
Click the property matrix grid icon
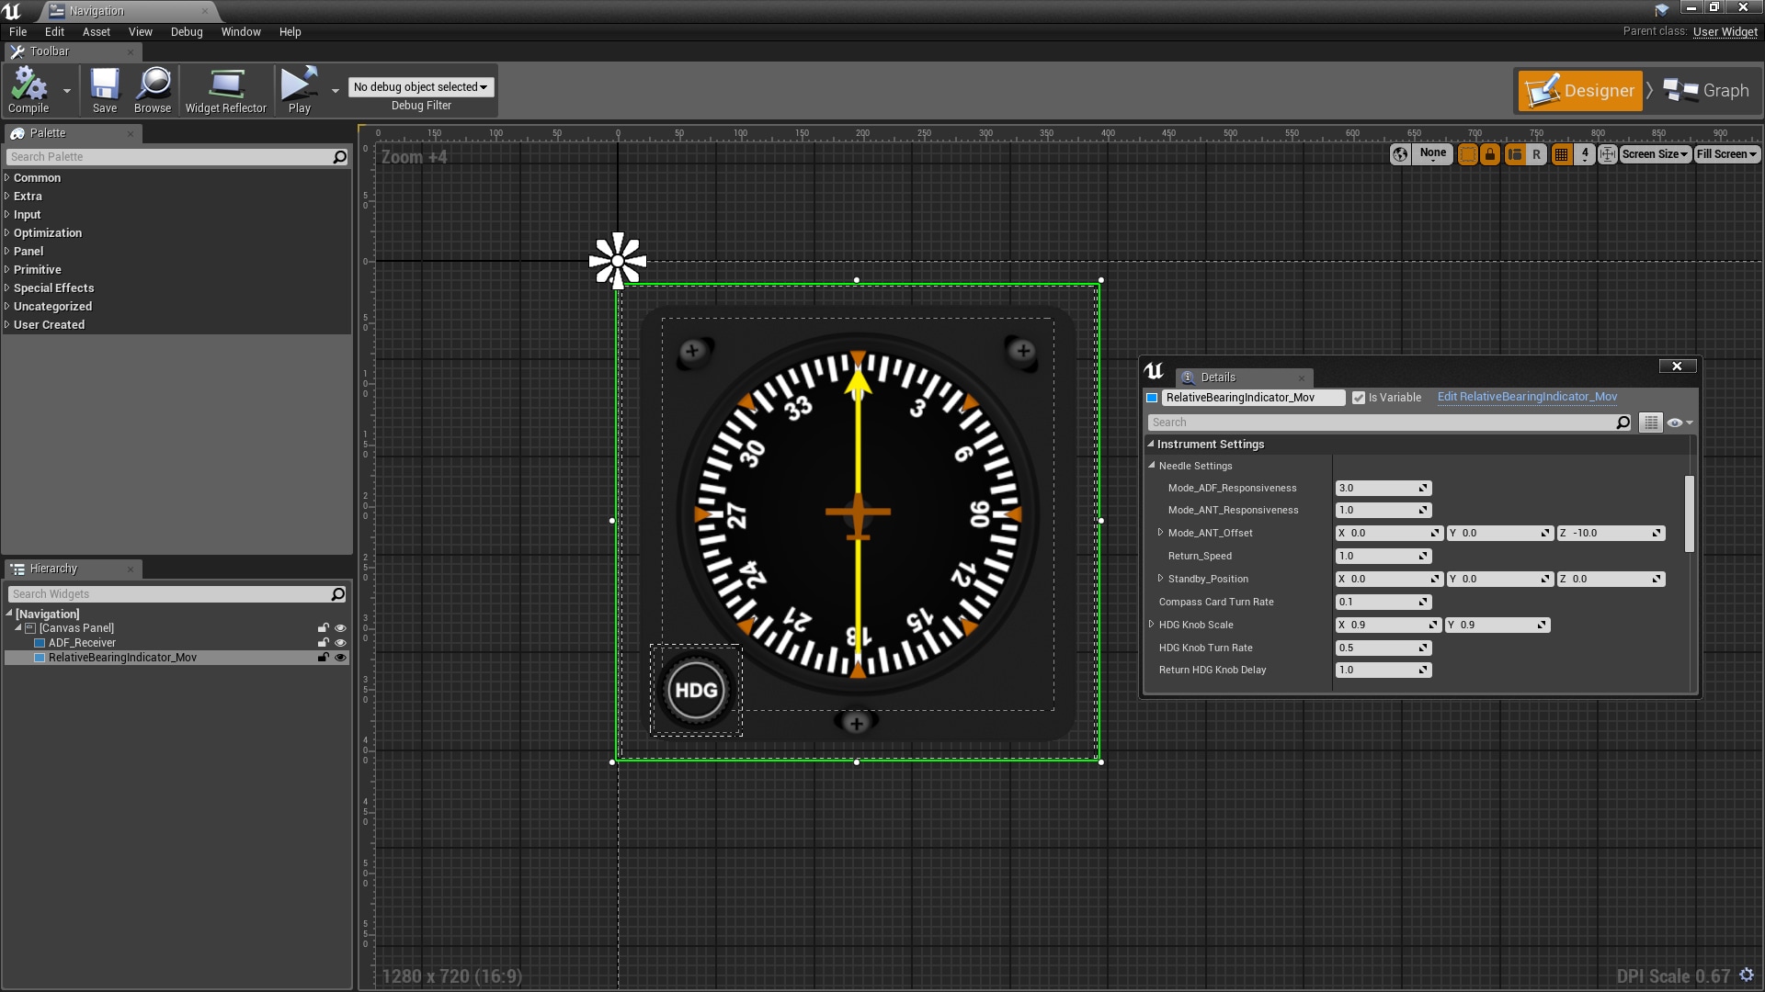coord(1651,423)
